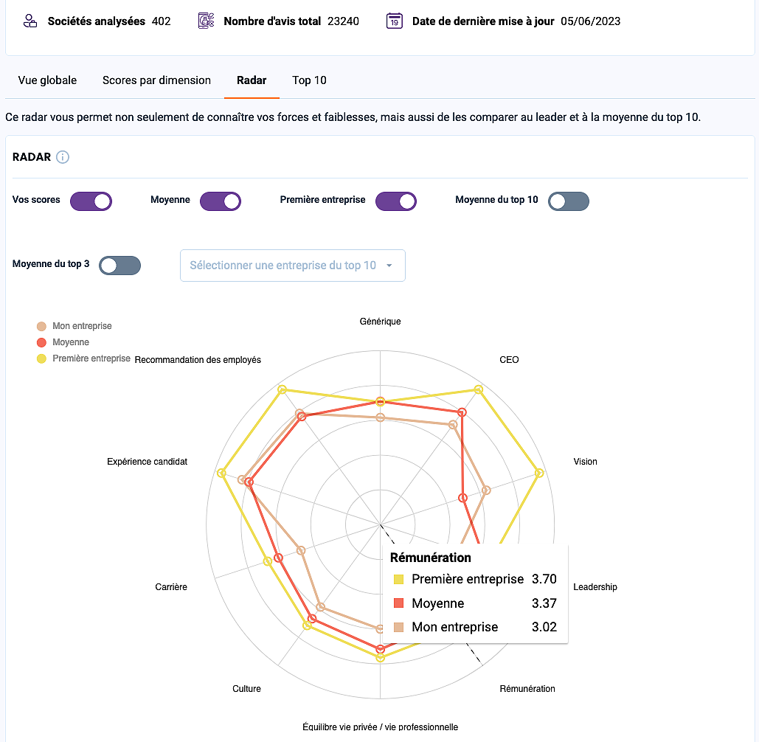Viewport: 759px width, 742px height.
Task: Click the RADAR info icon
Action: [63, 157]
